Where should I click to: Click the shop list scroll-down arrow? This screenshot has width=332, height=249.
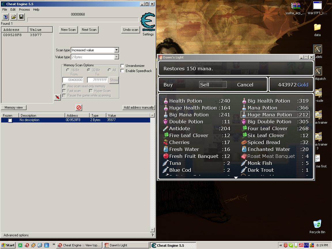pos(236,178)
